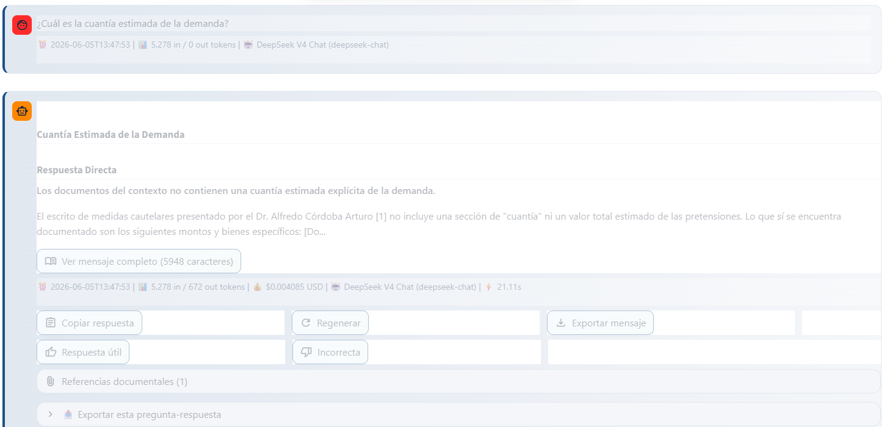Click the circular arrow icon in "Regenerar"
Viewport: 884px width, 427px height.
[x=306, y=323]
